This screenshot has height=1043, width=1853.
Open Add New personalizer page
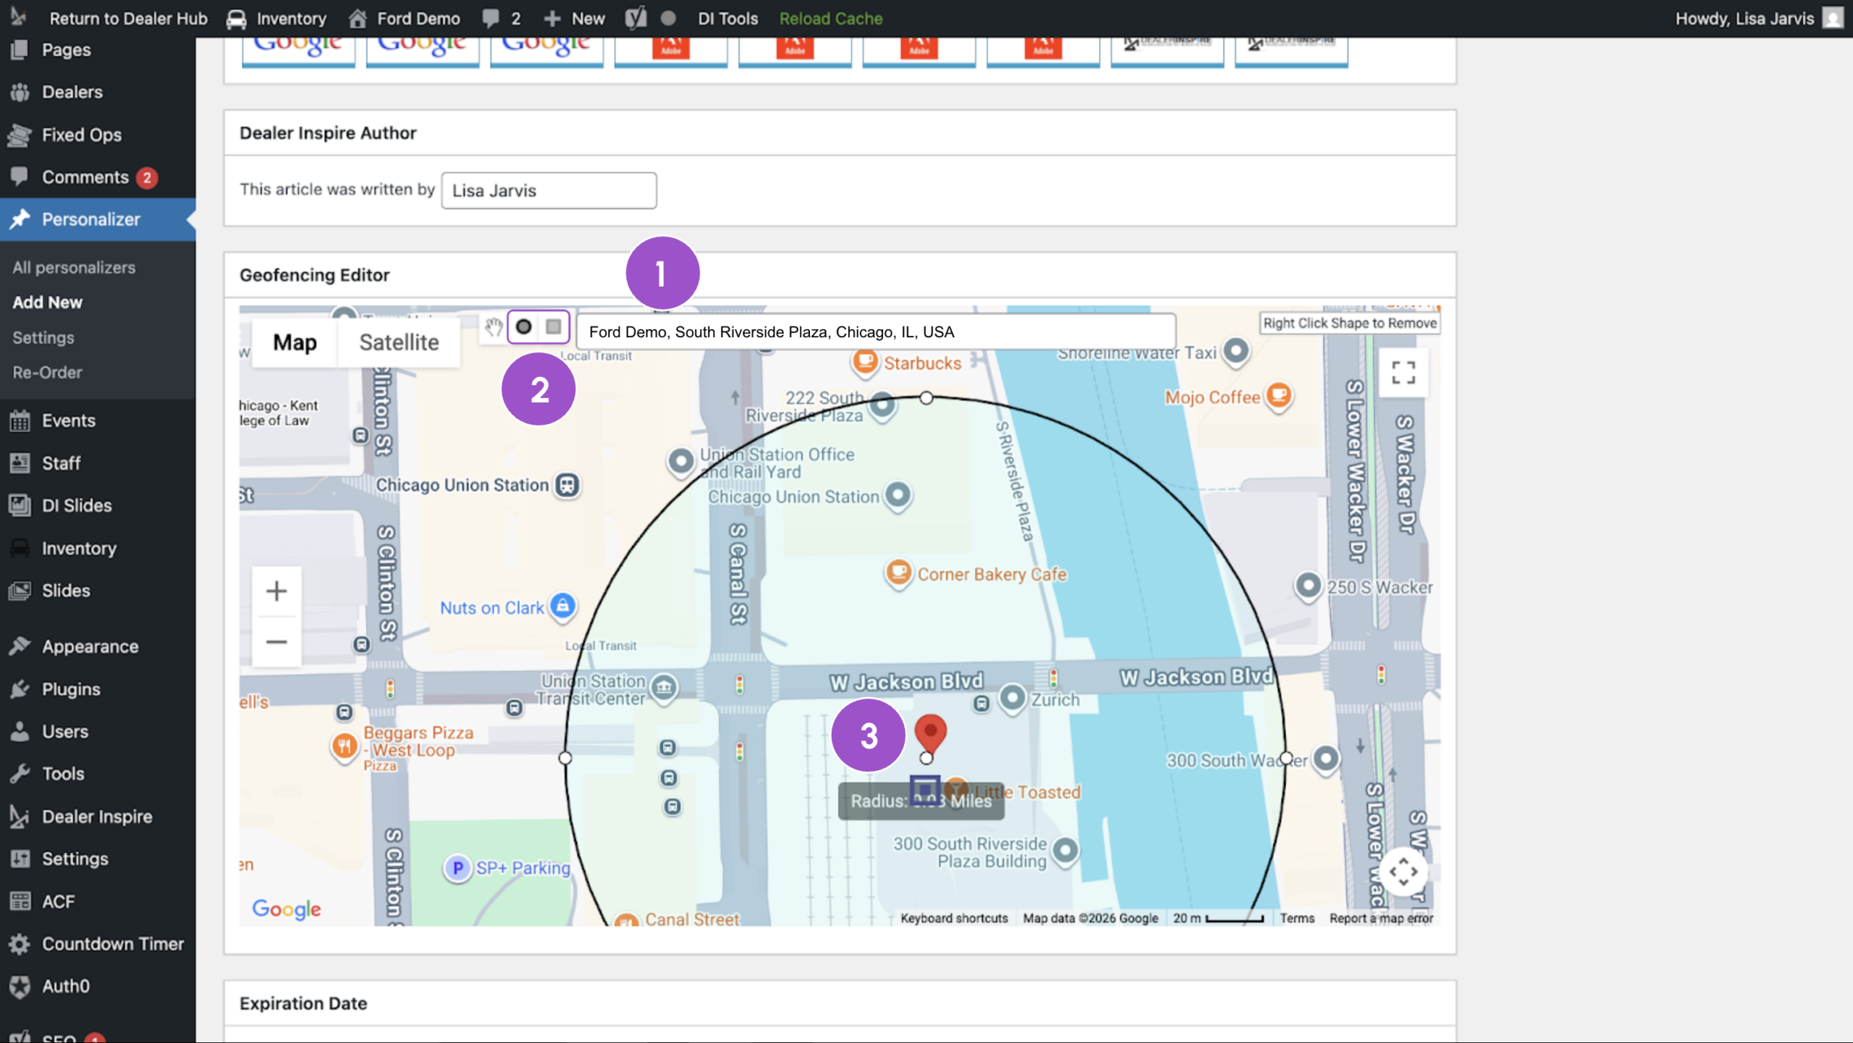[47, 303]
